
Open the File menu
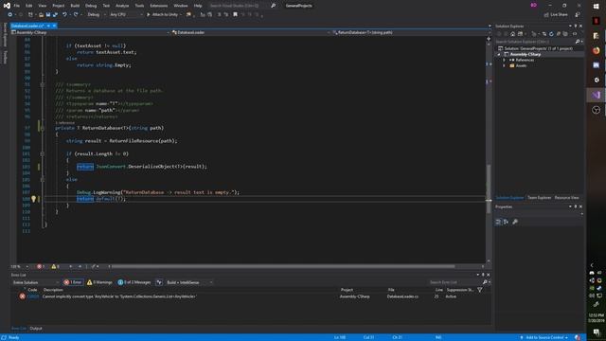(17, 6)
